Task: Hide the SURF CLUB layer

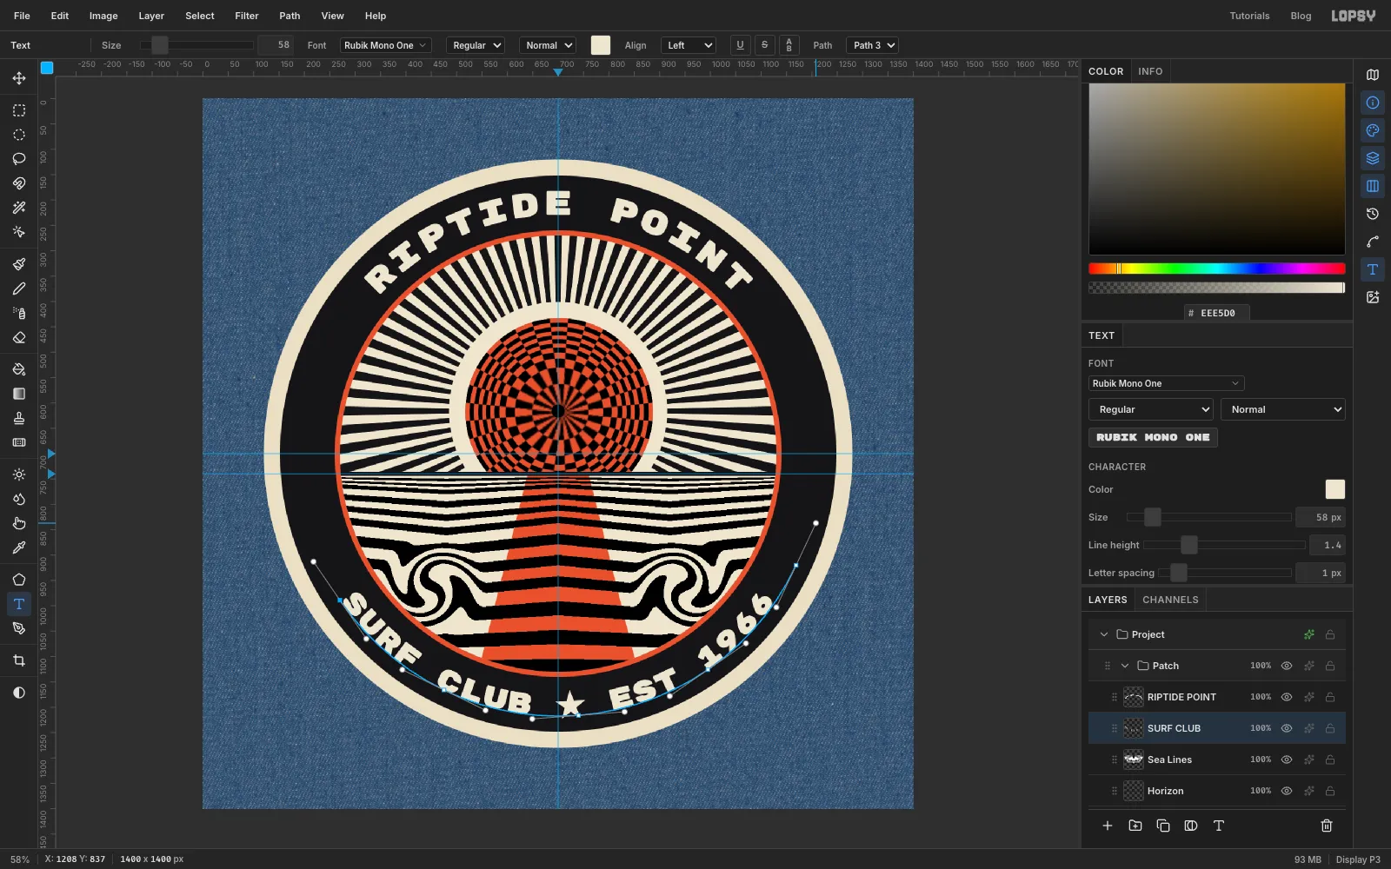Action: click(1287, 728)
